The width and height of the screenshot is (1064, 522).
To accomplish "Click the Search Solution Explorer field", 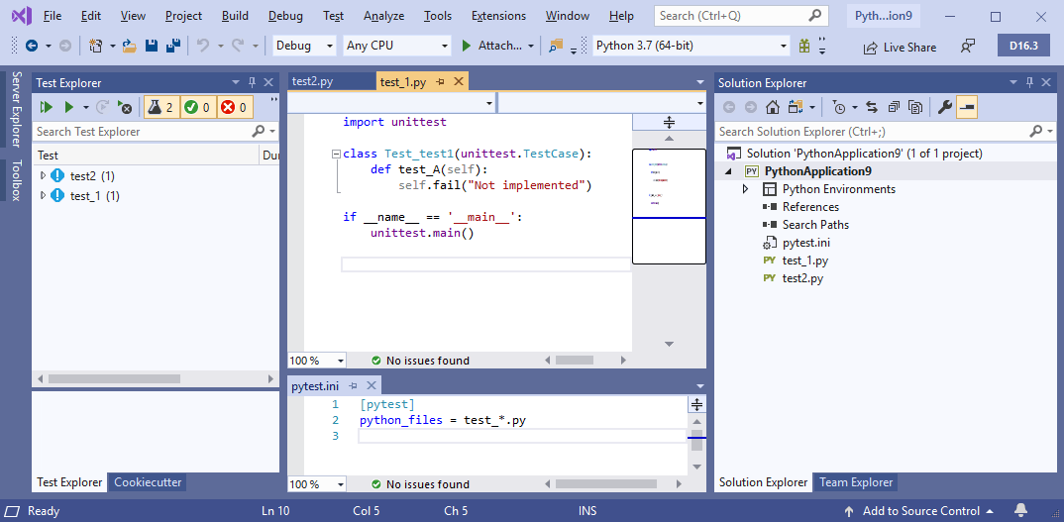I will [x=886, y=131].
